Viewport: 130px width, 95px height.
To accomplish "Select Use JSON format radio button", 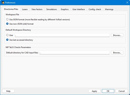I will click(x=7, y=19).
